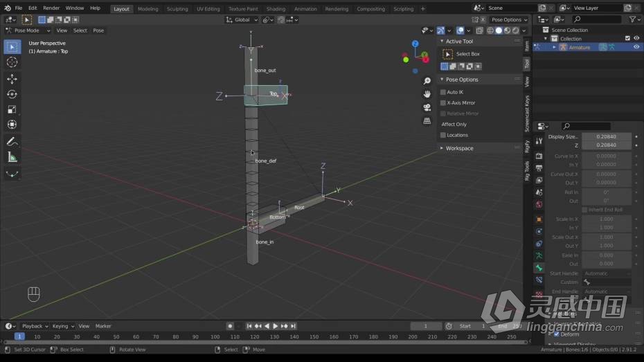Open the Playback dropdown
This screenshot has width=644, height=362.
pyautogui.click(x=35, y=326)
